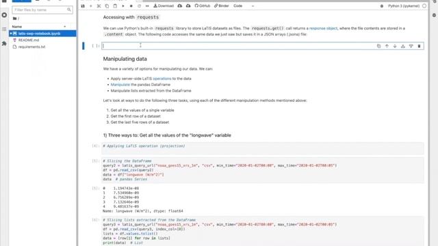Open the cell type Code dropdown

pos(244,6)
